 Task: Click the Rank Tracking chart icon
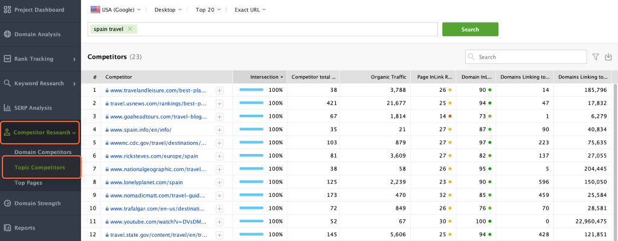[x=7, y=59]
